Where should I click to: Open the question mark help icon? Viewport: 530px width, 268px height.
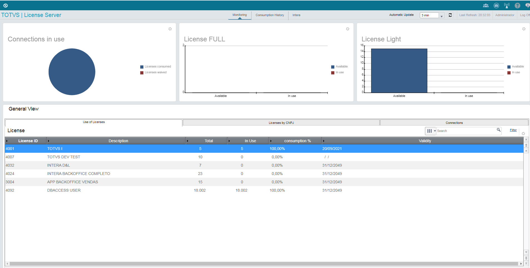[517, 6]
